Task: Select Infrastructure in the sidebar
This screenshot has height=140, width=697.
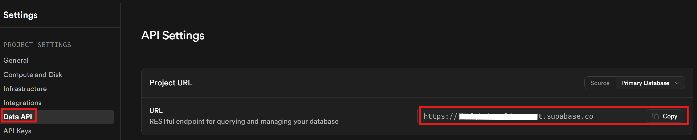Action: [25, 89]
